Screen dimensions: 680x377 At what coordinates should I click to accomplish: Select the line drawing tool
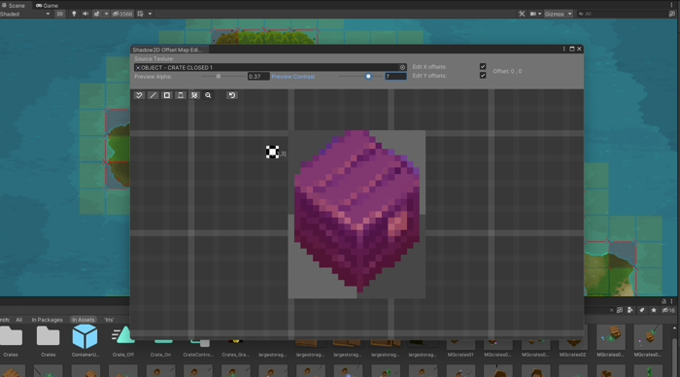click(153, 95)
